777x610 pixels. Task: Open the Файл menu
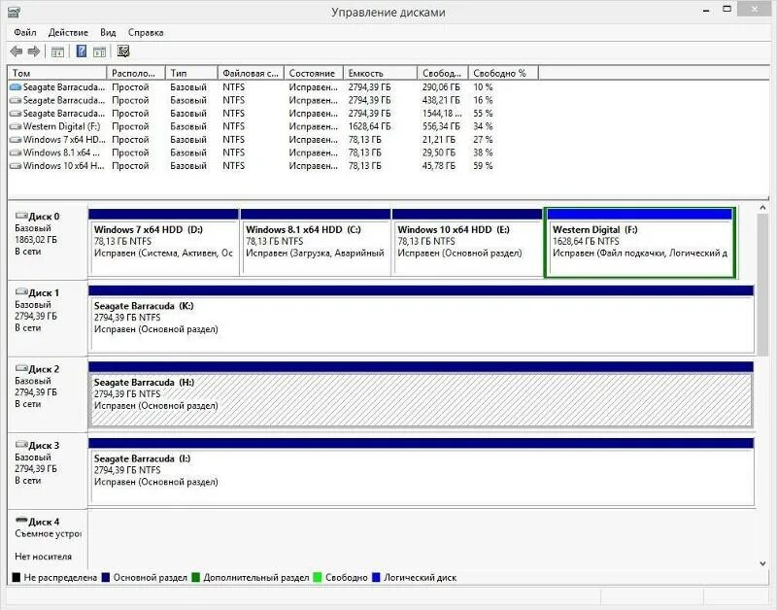[x=25, y=33]
